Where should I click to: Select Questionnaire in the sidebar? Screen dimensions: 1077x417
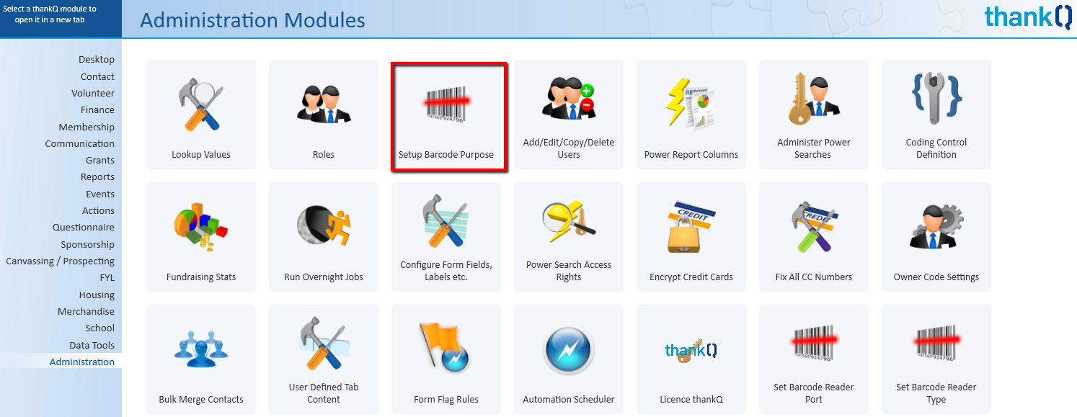[84, 228]
